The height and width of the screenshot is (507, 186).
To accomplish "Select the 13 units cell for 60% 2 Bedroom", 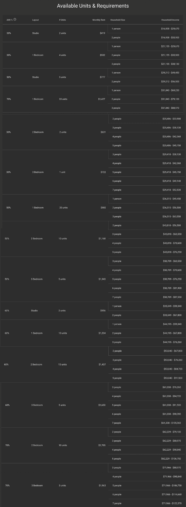I will pos(62,365).
